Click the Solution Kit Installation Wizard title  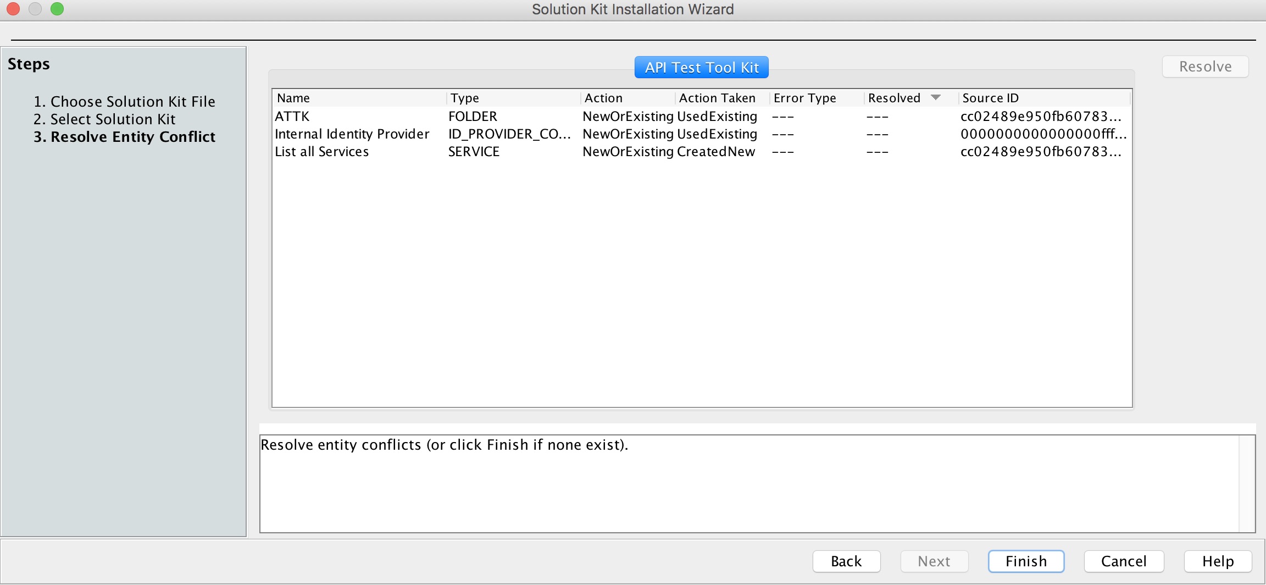633,9
